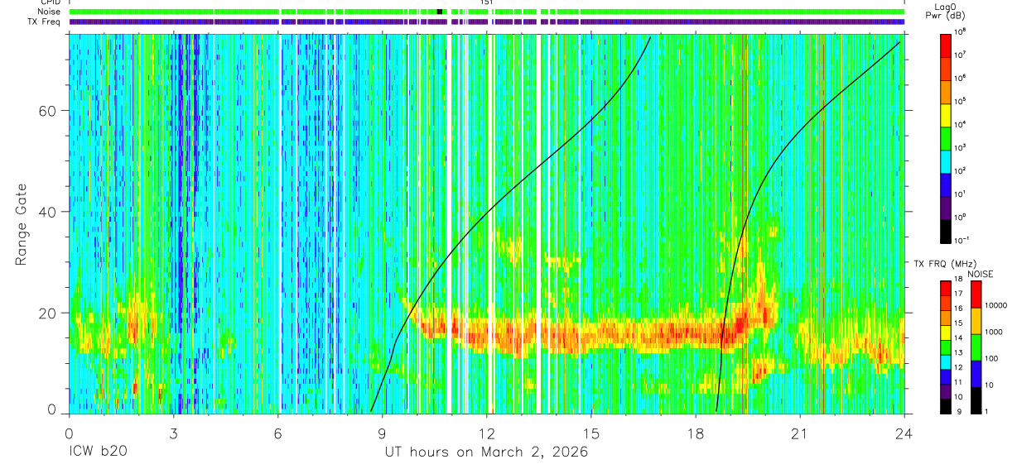Pick the black bottom segment of the TX FRQ colorbar
This screenshot has width=1017, height=469.
click(x=946, y=406)
